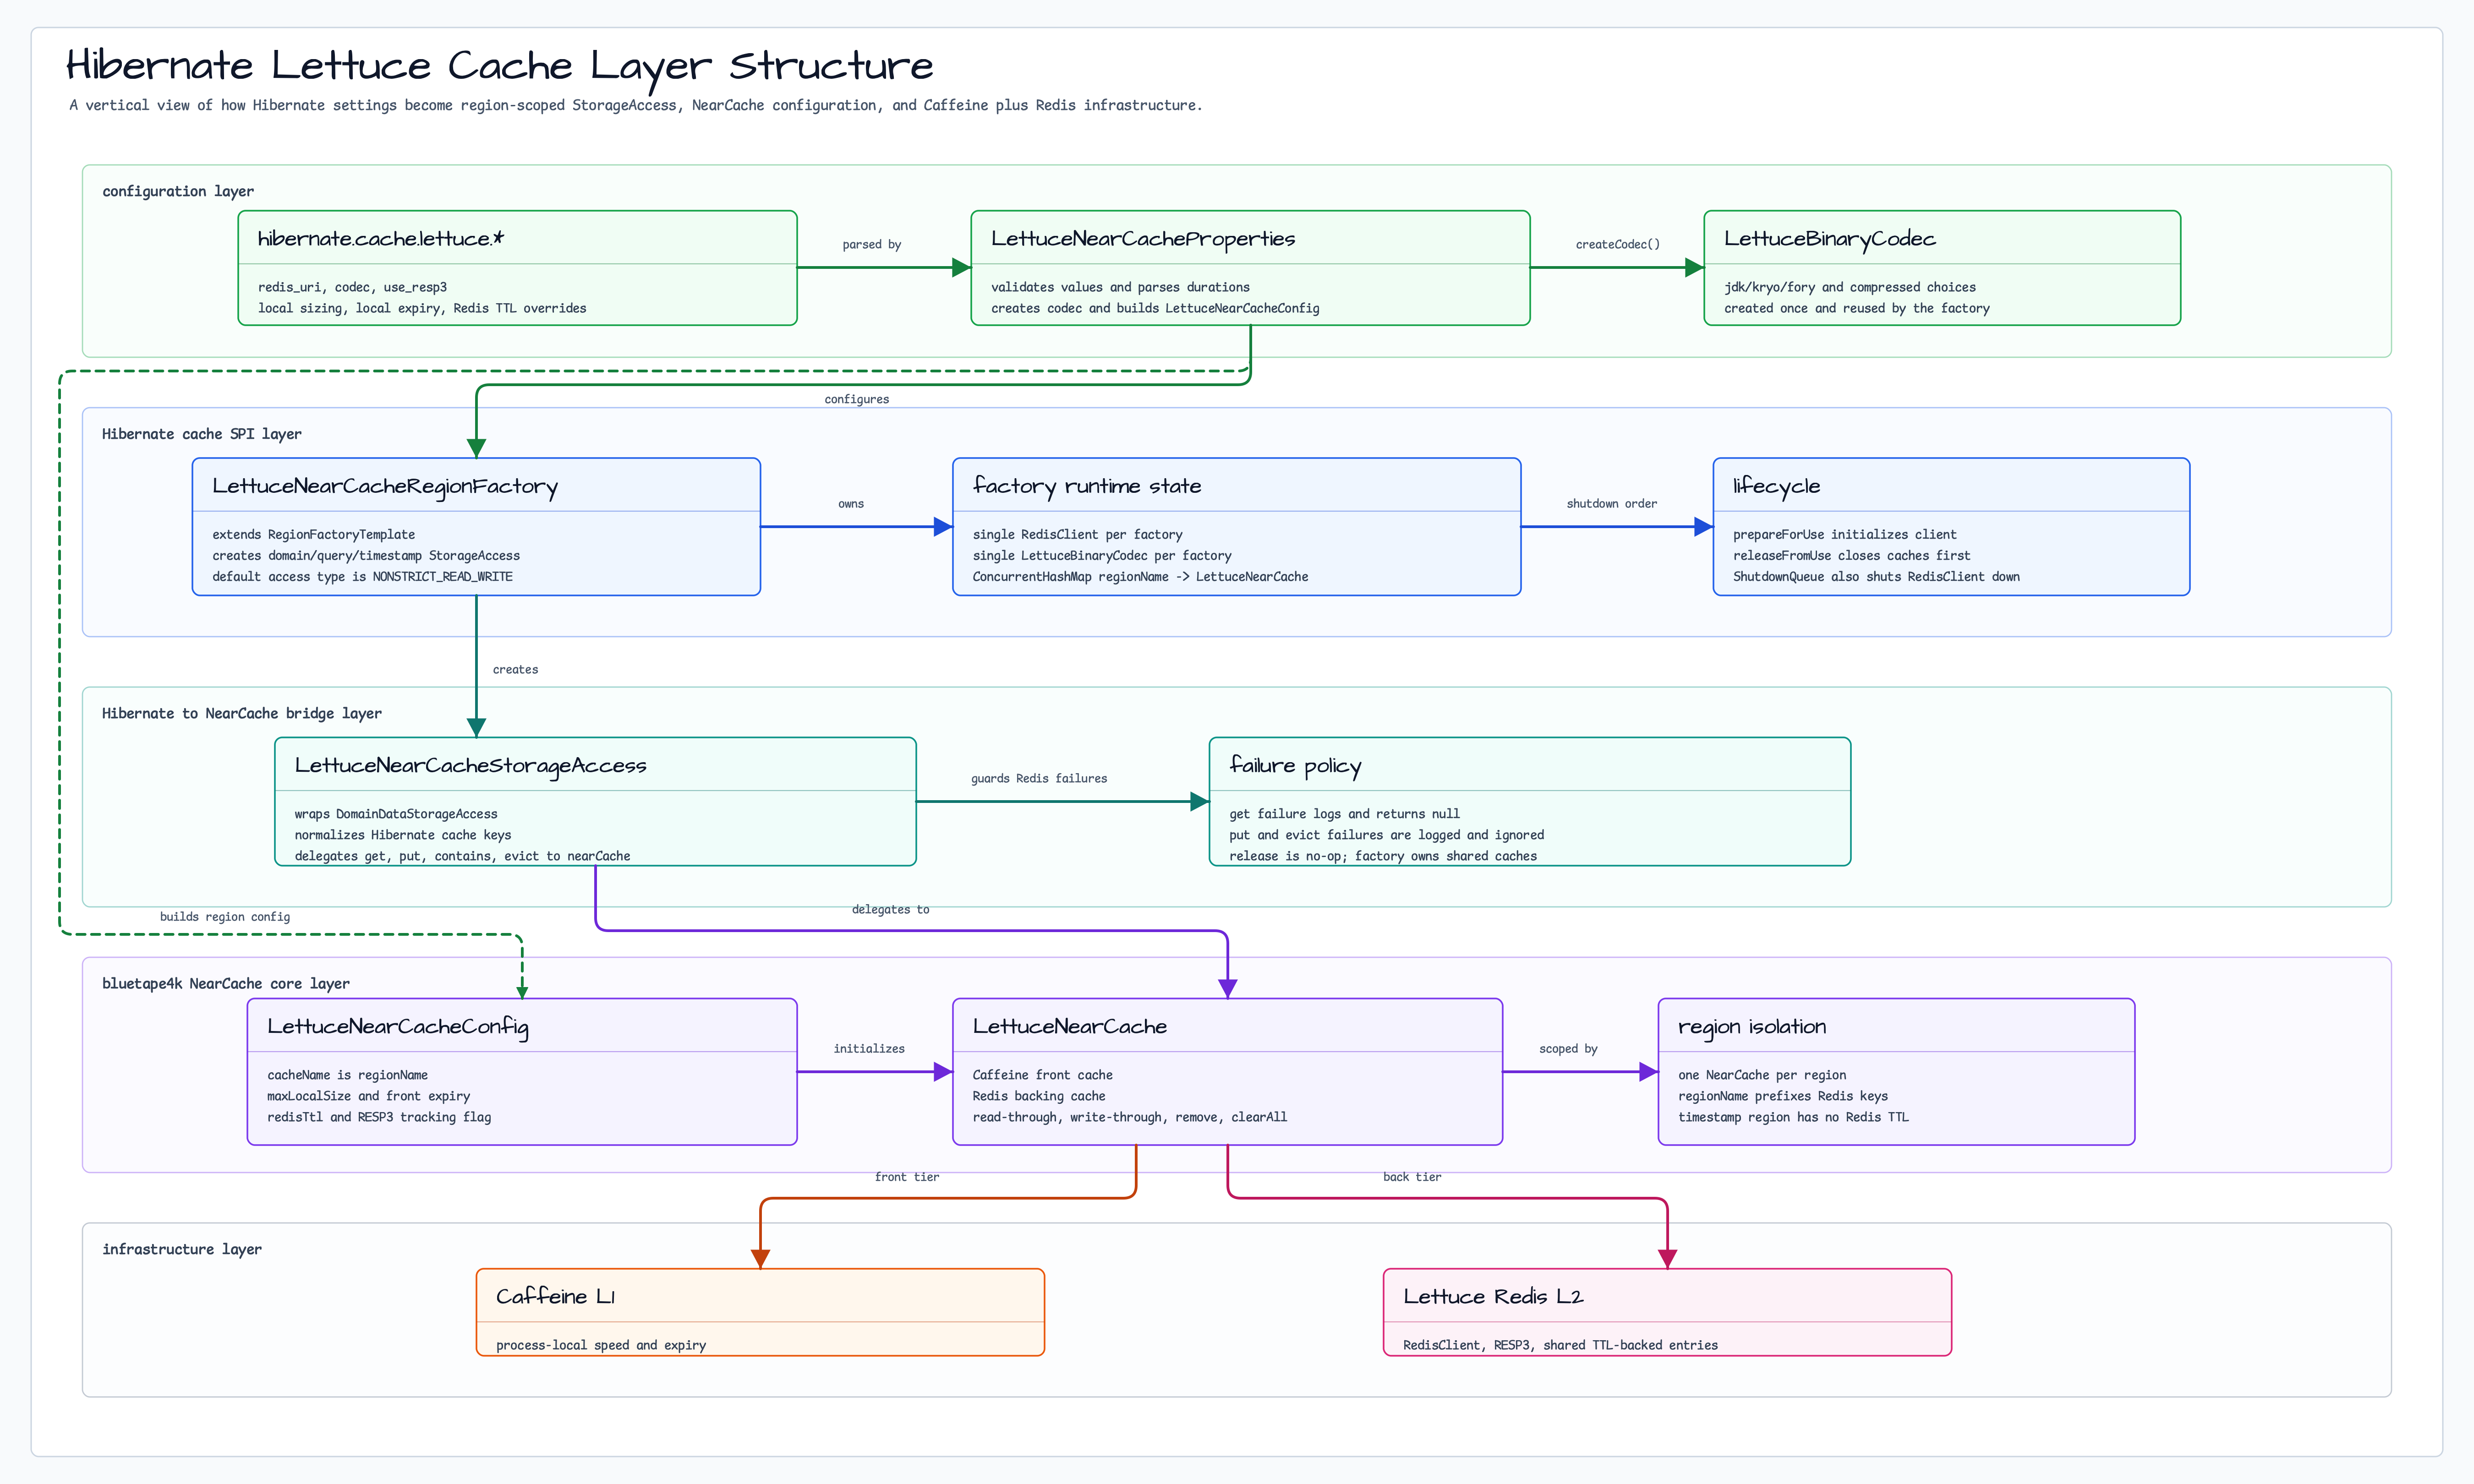
Task: Click the 'creates' edge label
Action: point(516,670)
